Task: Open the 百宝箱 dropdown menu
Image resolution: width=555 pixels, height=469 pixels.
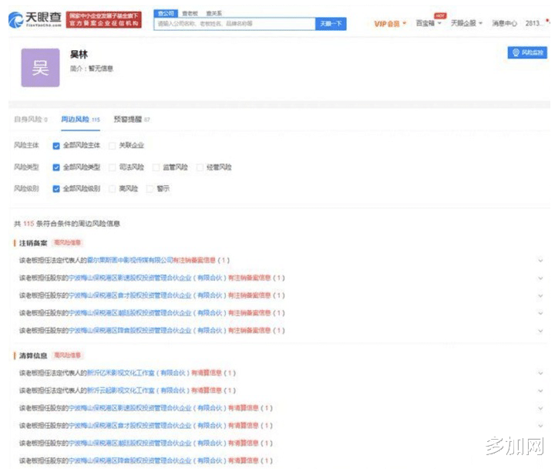Action: click(x=429, y=23)
